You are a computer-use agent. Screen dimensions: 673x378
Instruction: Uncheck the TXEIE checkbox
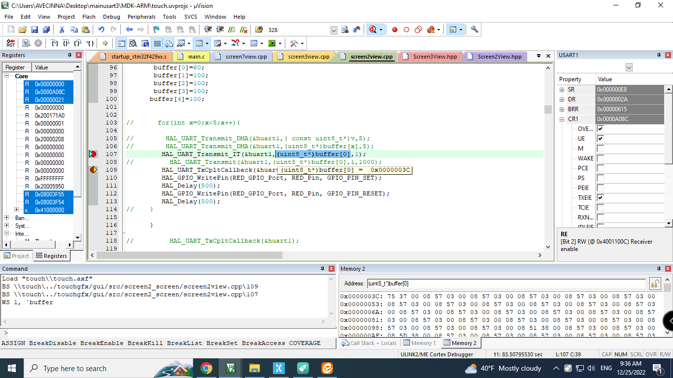point(600,198)
